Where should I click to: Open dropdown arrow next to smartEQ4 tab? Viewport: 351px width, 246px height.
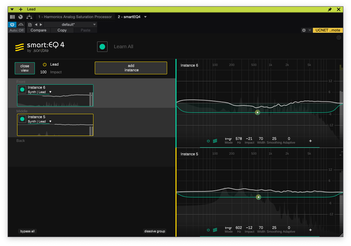click(x=145, y=17)
